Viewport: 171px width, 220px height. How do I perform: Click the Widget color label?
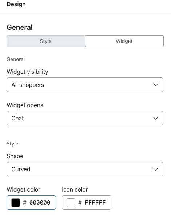pos(23,189)
